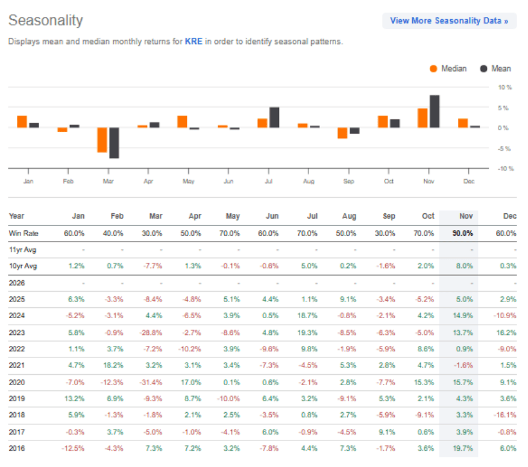Sort by the Year column header
The image size is (528, 467).
(17, 216)
